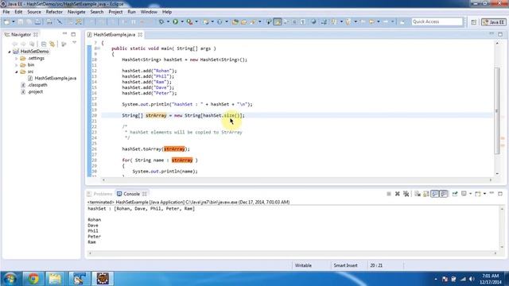Click the grey Terminate square in Console
This screenshot has height=286, width=509.
pyautogui.click(x=389, y=194)
